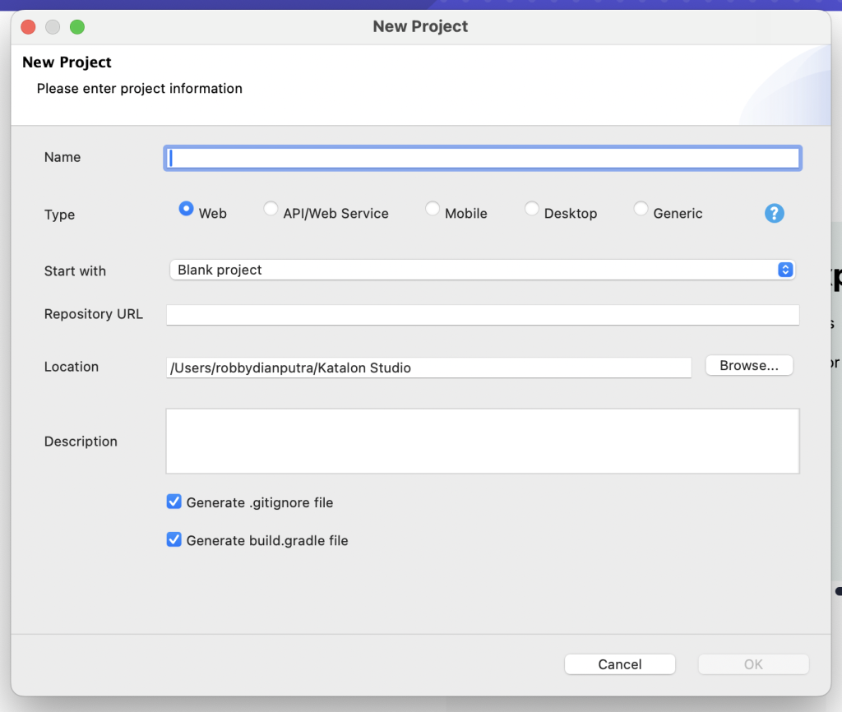Choose API/Web Service project type
The image size is (842, 712).
click(271, 209)
